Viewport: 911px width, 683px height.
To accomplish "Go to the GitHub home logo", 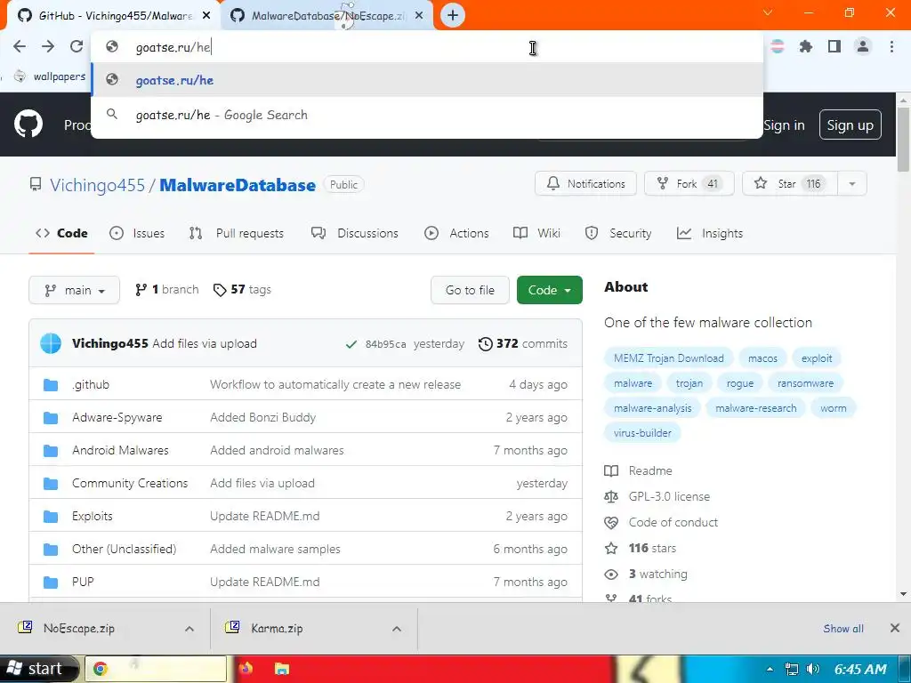I will click(x=28, y=124).
